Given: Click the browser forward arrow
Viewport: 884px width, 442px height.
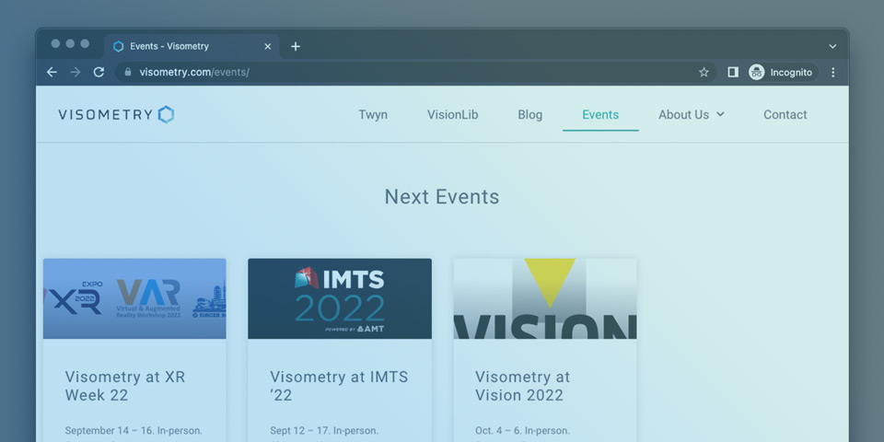Looking at the screenshot, I should click(75, 72).
